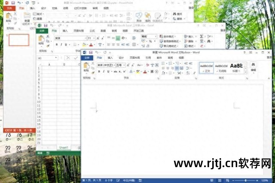Select Sheet1 tab in Excel
Screen dimensions: 275x183
click(64, 148)
